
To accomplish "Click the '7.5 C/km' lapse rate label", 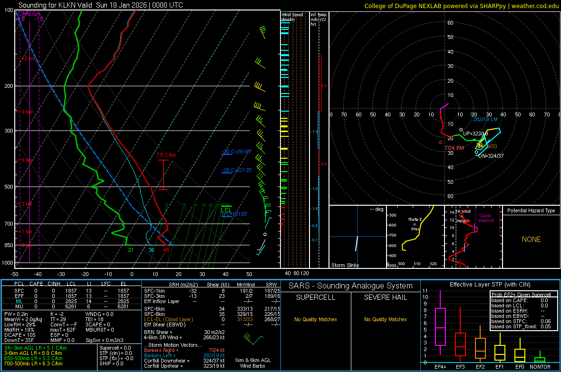I will click(166, 155).
